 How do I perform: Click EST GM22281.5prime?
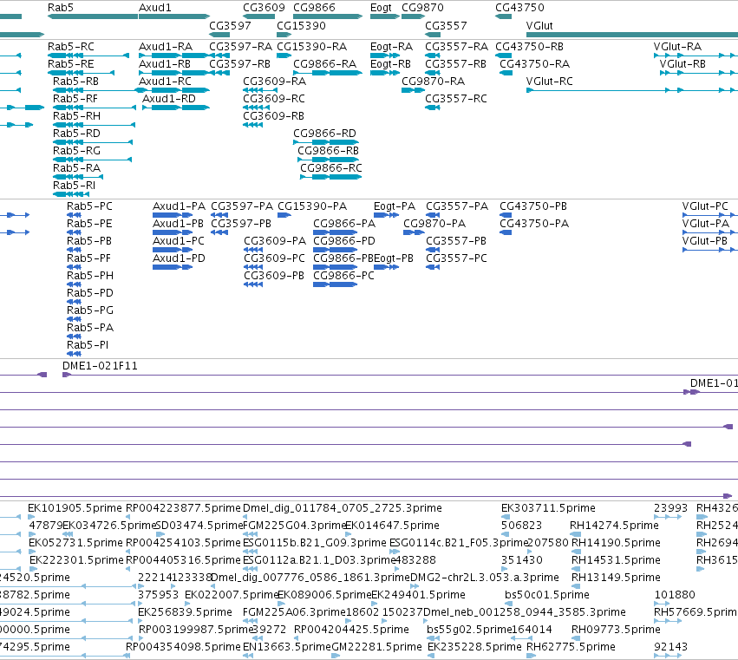pyautogui.click(x=376, y=647)
